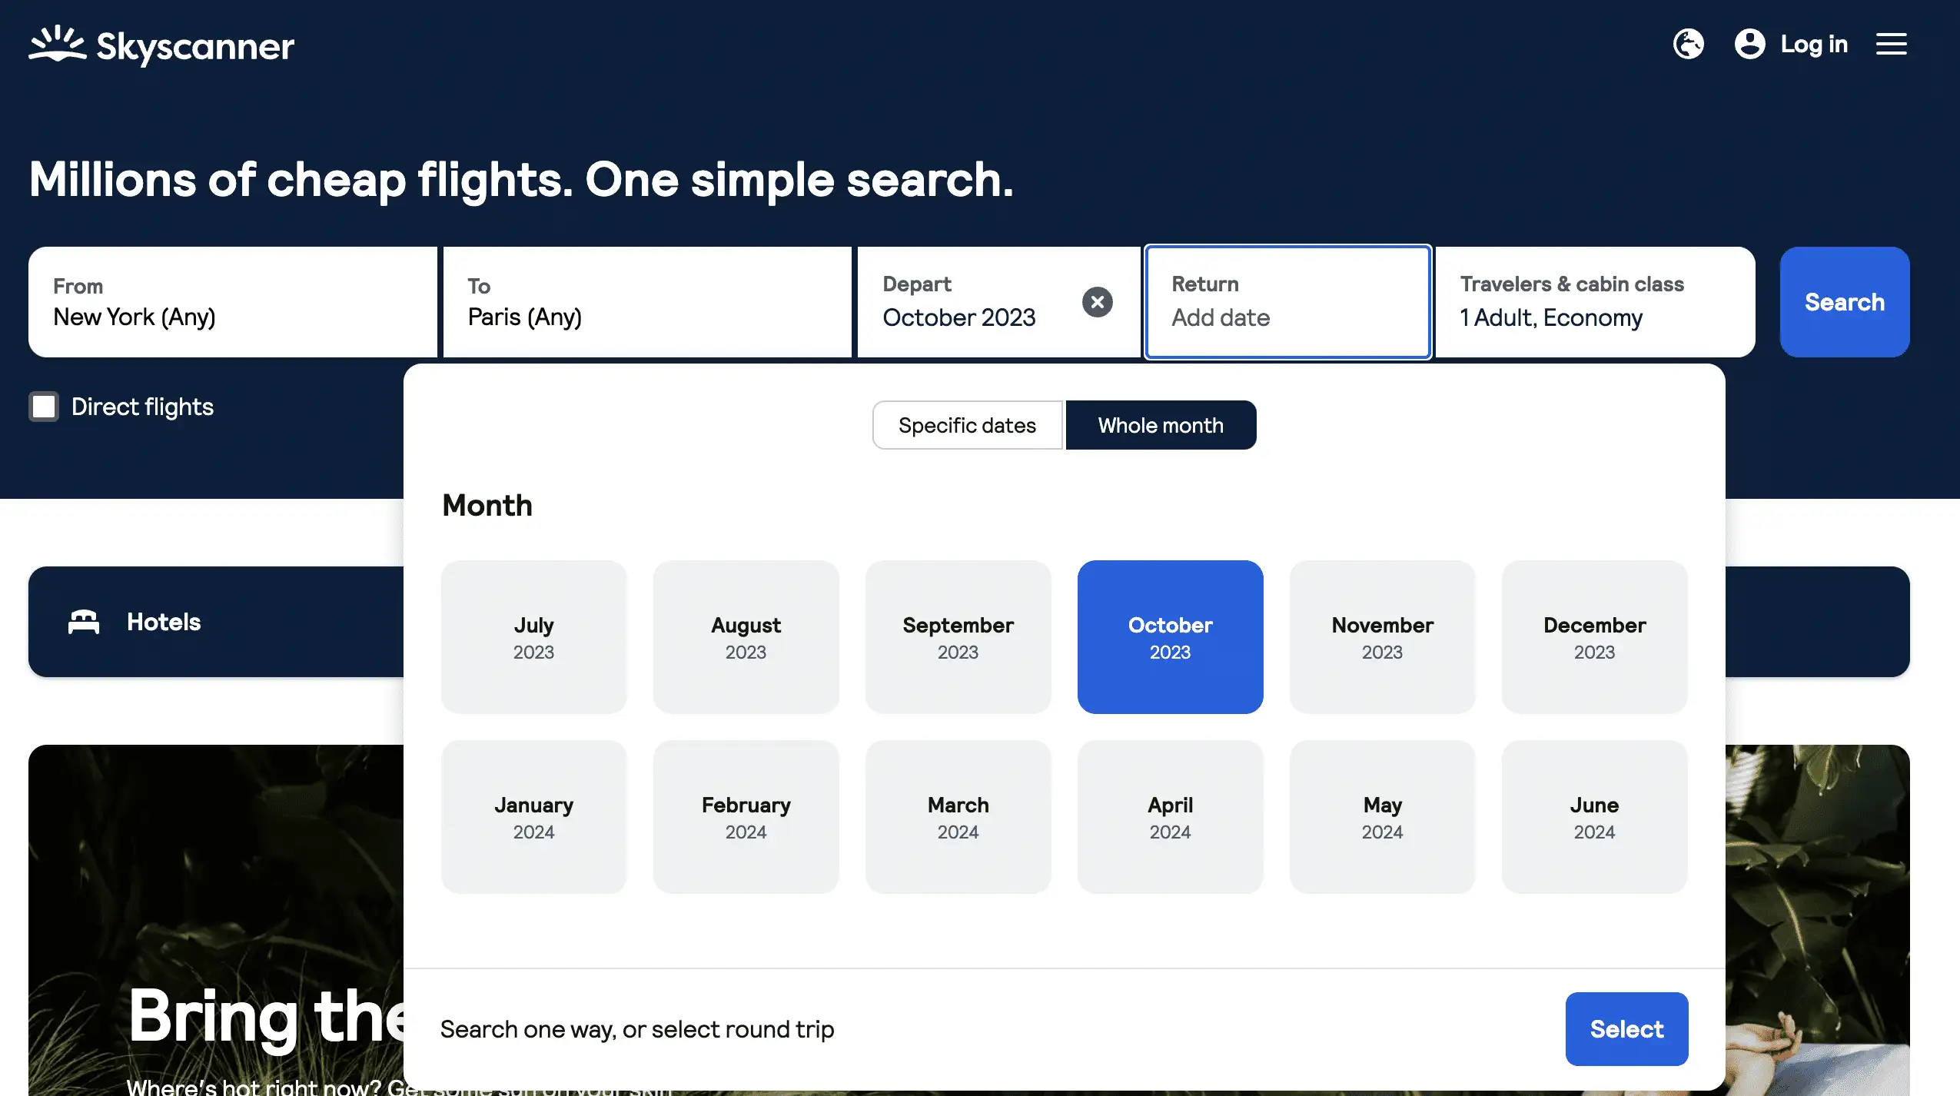Click the user account profile icon
Viewport: 1960px width, 1096px height.
(x=1750, y=45)
